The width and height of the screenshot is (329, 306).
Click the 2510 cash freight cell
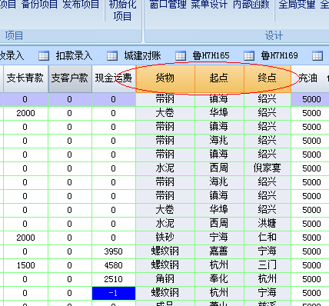pyautogui.click(x=114, y=279)
